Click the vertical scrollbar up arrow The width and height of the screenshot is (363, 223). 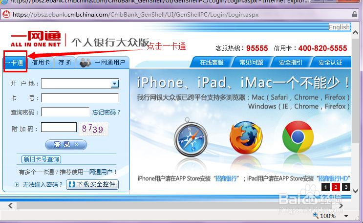click(355, 33)
